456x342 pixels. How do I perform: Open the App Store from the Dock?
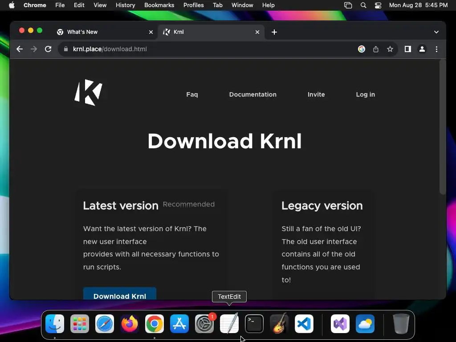pos(179,324)
